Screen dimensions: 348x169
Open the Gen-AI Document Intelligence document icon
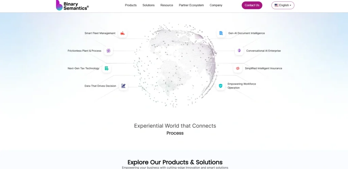[221, 33]
